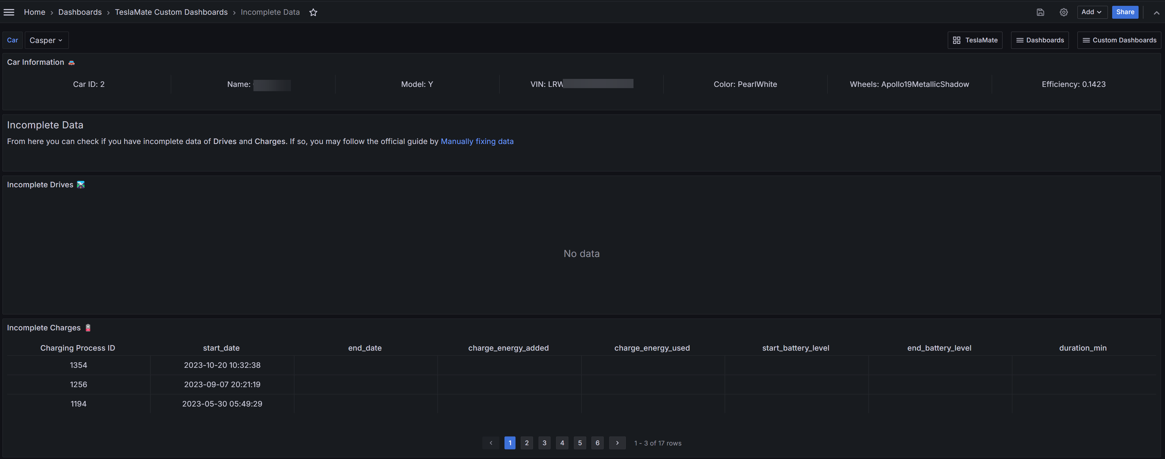The width and height of the screenshot is (1165, 459).
Task: Open the Dashboards links dropdown
Action: [1040, 40]
